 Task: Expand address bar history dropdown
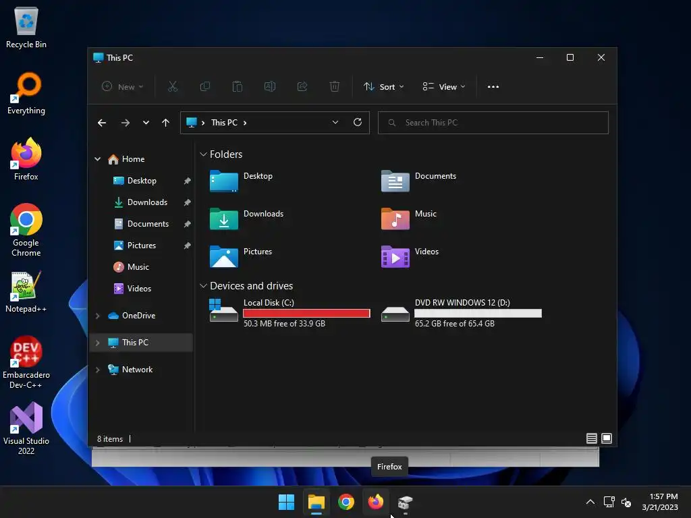(335, 123)
